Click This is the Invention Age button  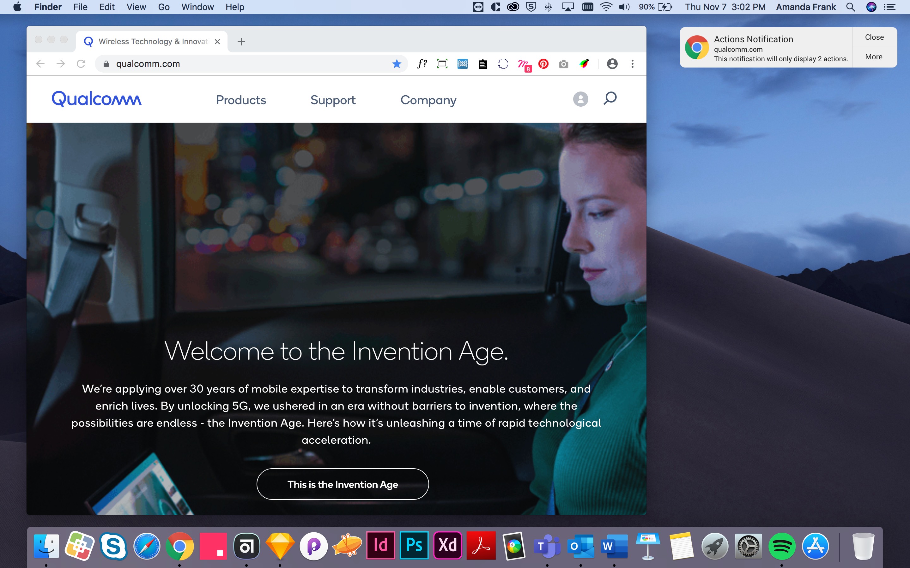pos(343,484)
